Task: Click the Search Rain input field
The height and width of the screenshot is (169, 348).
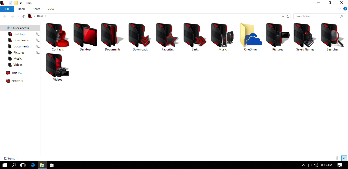Action: (316, 16)
